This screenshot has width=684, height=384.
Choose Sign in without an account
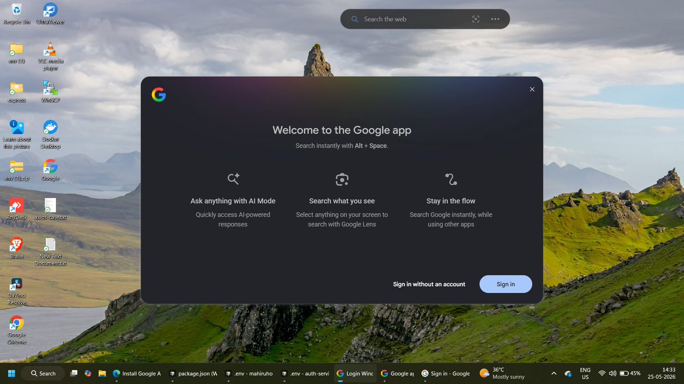click(429, 284)
